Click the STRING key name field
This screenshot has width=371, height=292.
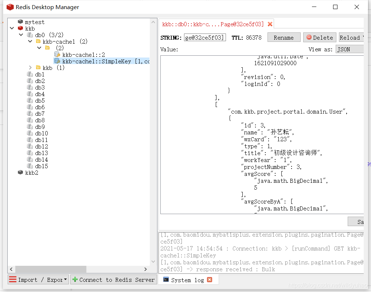(x=205, y=38)
